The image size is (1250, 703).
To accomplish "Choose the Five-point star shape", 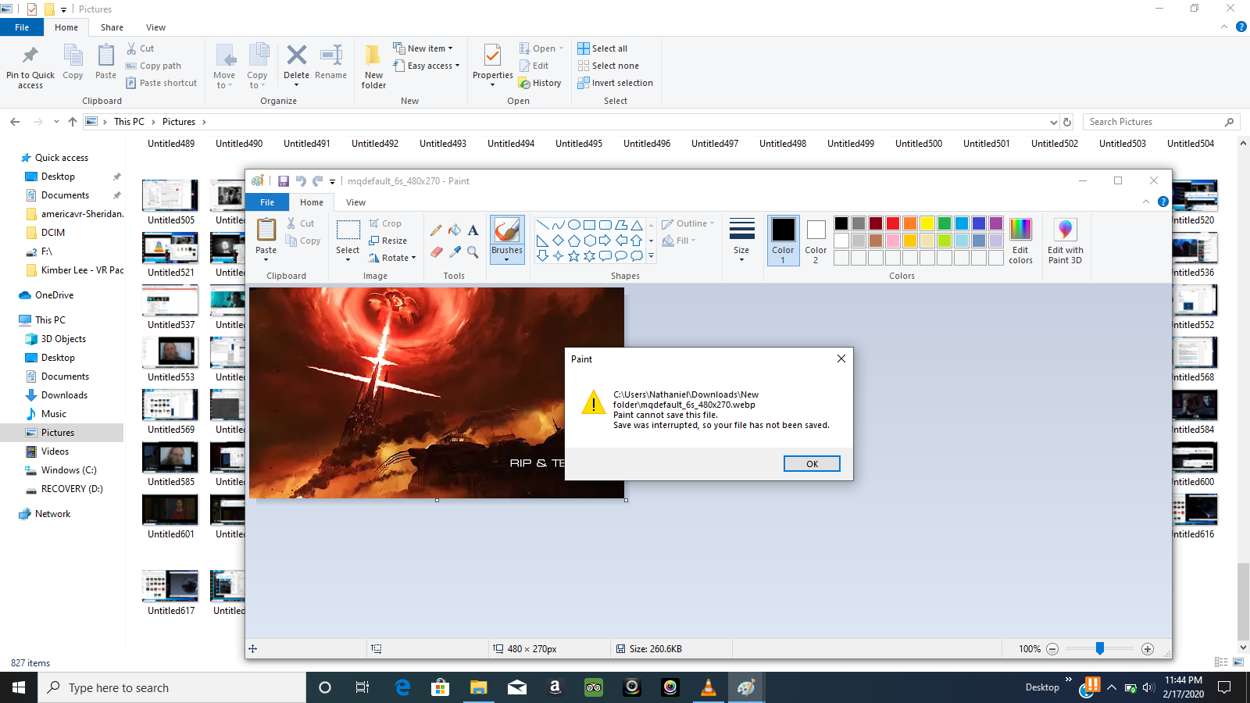I will point(573,255).
